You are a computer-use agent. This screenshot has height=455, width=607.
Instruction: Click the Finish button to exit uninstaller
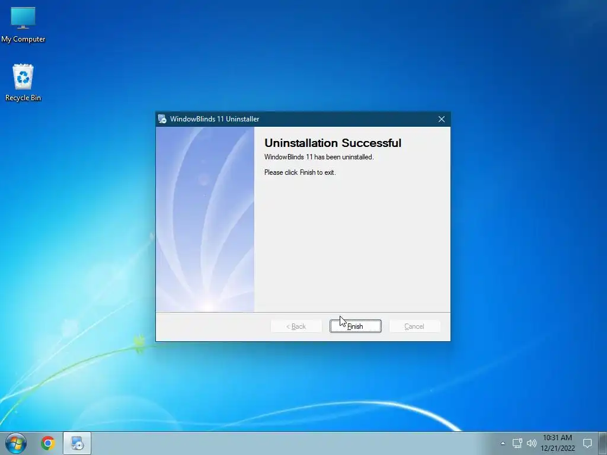click(x=356, y=326)
